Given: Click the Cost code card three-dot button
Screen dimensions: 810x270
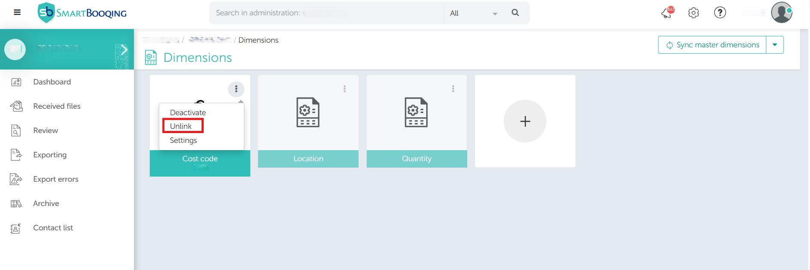Looking at the screenshot, I should coord(236,89).
